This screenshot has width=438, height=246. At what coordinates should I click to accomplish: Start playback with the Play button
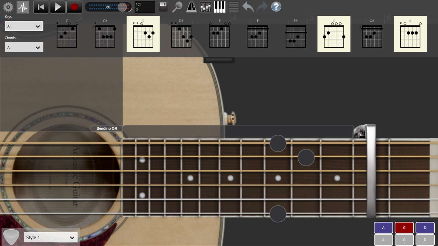click(x=58, y=7)
